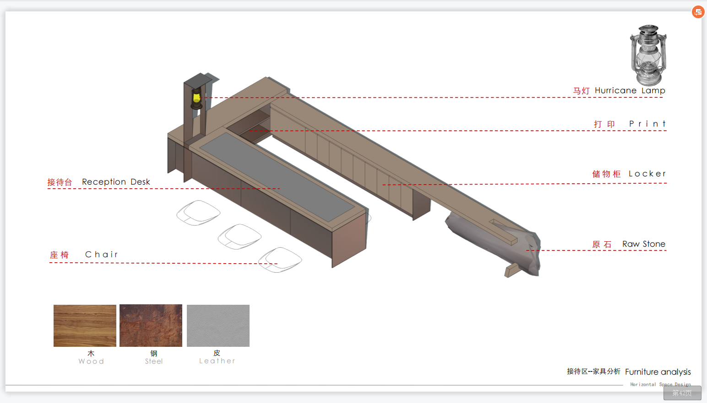Click the red Chinese label 接待台
Screen dimensions: 707x403
pos(60,182)
